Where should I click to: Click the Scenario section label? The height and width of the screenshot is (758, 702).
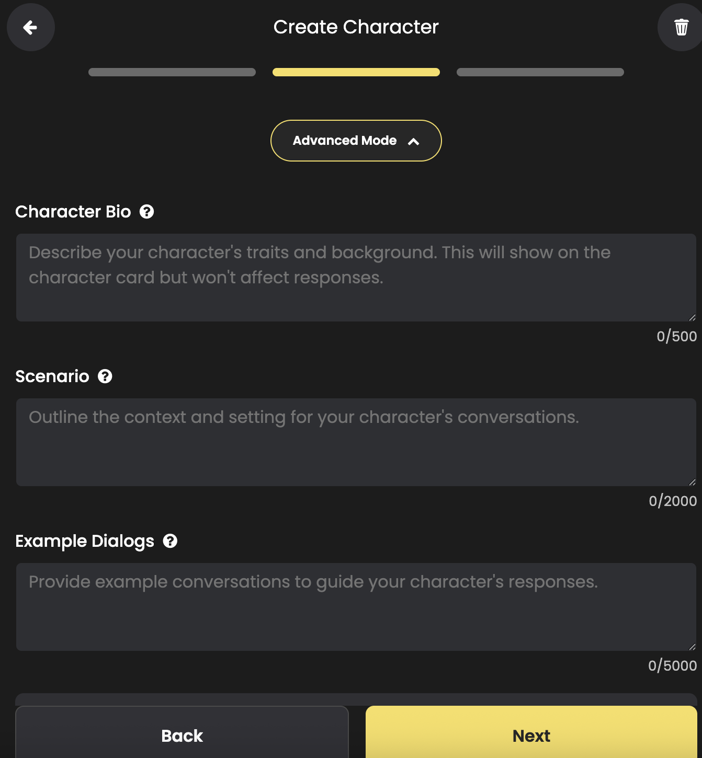52,376
